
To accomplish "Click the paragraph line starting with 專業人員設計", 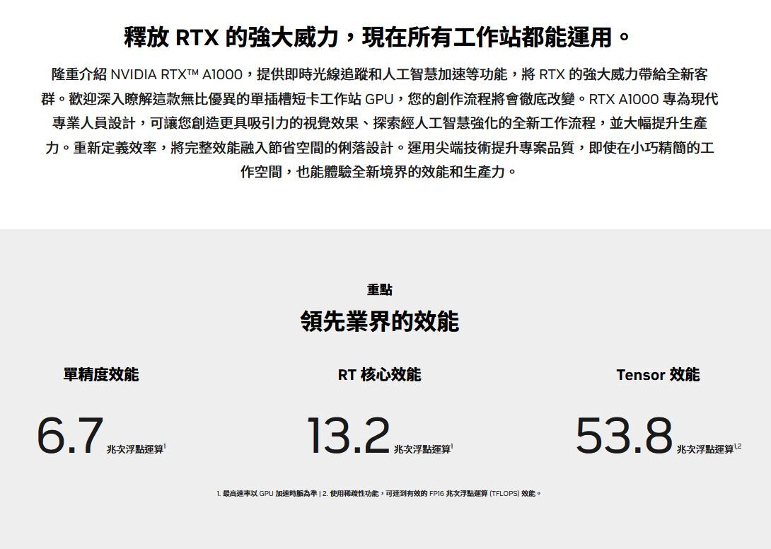I will coord(379,124).
